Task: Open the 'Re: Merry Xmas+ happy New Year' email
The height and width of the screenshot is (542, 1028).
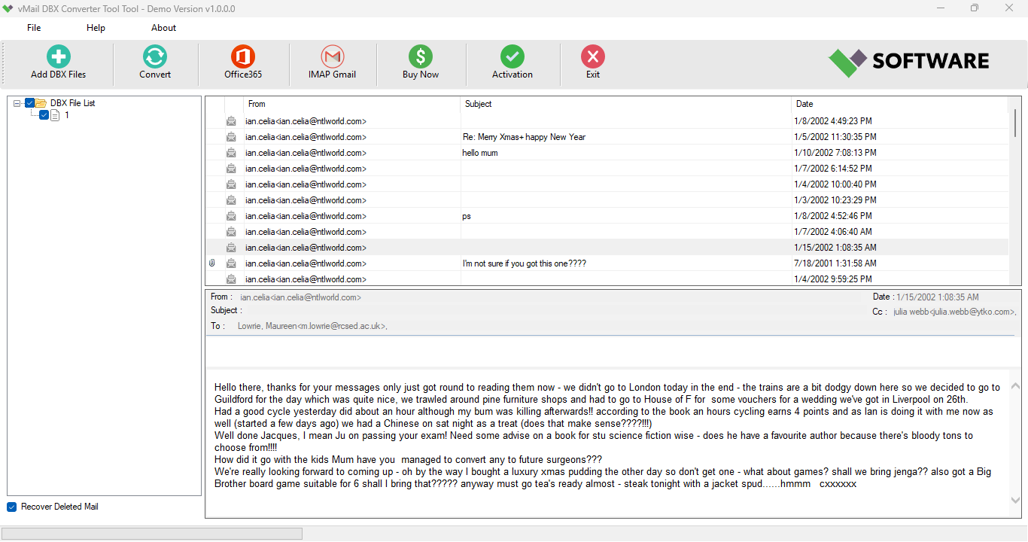Action: point(524,137)
